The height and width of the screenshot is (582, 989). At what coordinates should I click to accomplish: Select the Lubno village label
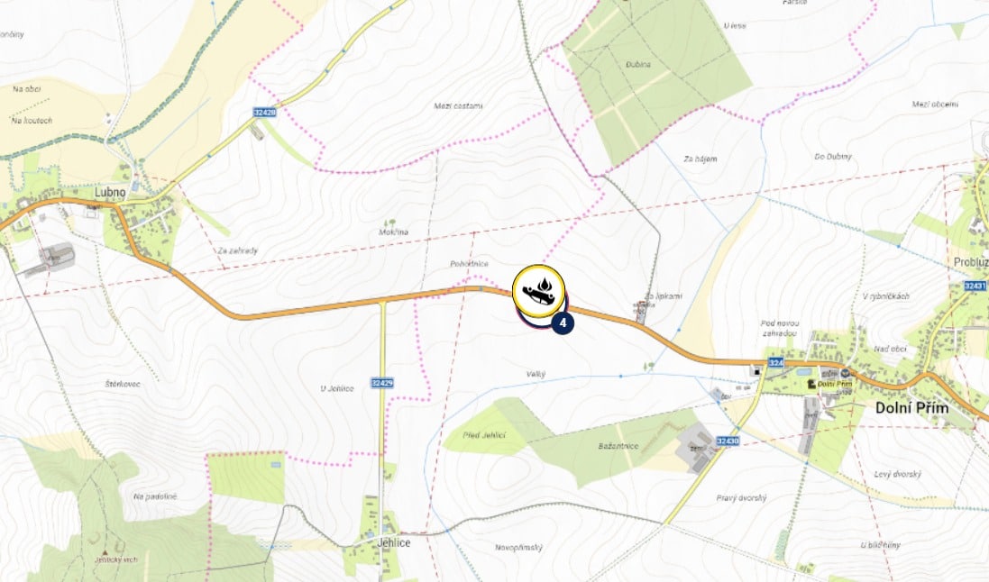[110, 192]
